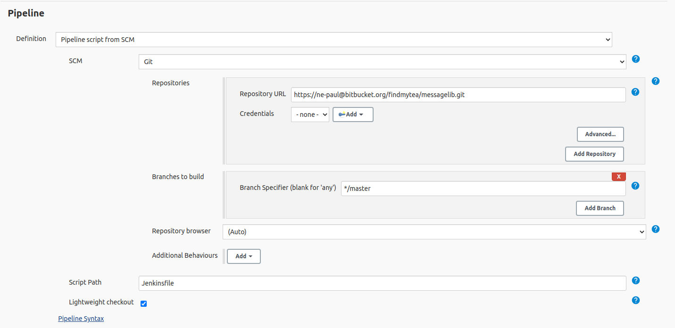Open the SCM Git dropdown
The height and width of the screenshot is (328, 675).
click(x=383, y=62)
